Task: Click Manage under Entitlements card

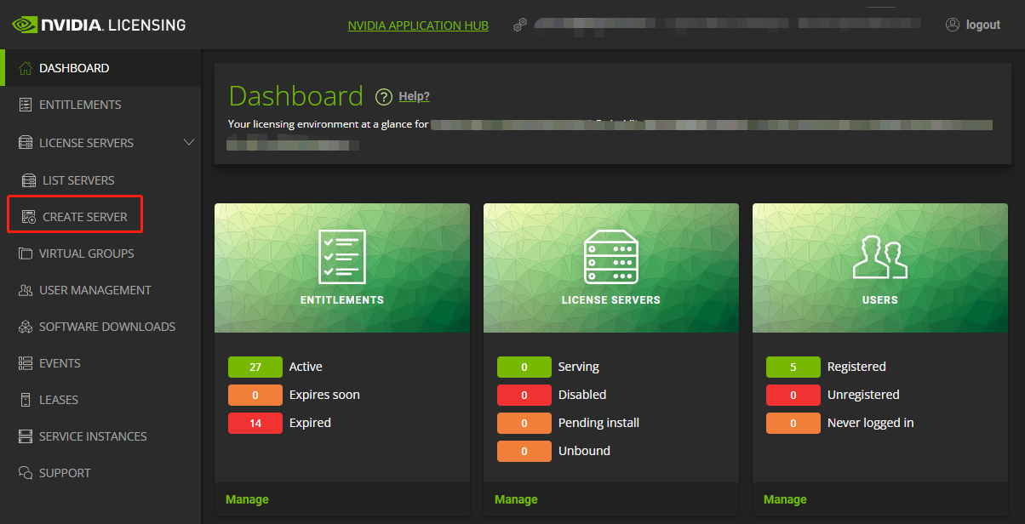Action: pyautogui.click(x=247, y=499)
